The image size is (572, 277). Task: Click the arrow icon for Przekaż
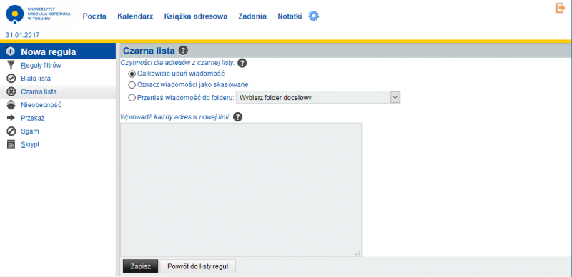coord(11,118)
